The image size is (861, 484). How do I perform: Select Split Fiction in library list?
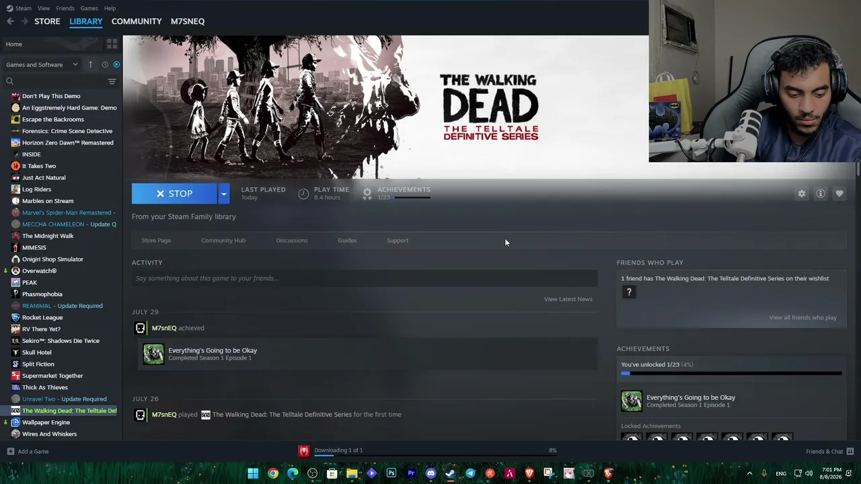[x=38, y=364]
